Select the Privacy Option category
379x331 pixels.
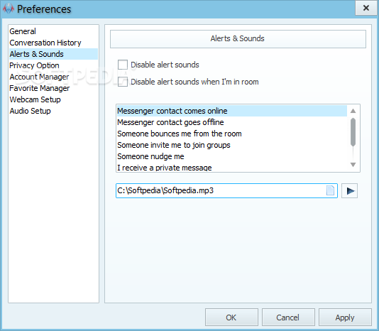tap(34, 65)
